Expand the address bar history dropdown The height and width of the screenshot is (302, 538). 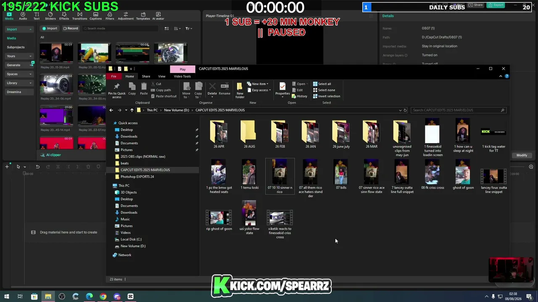pos(400,110)
